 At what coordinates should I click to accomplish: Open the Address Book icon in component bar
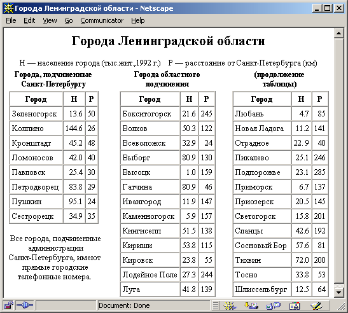[295, 306]
